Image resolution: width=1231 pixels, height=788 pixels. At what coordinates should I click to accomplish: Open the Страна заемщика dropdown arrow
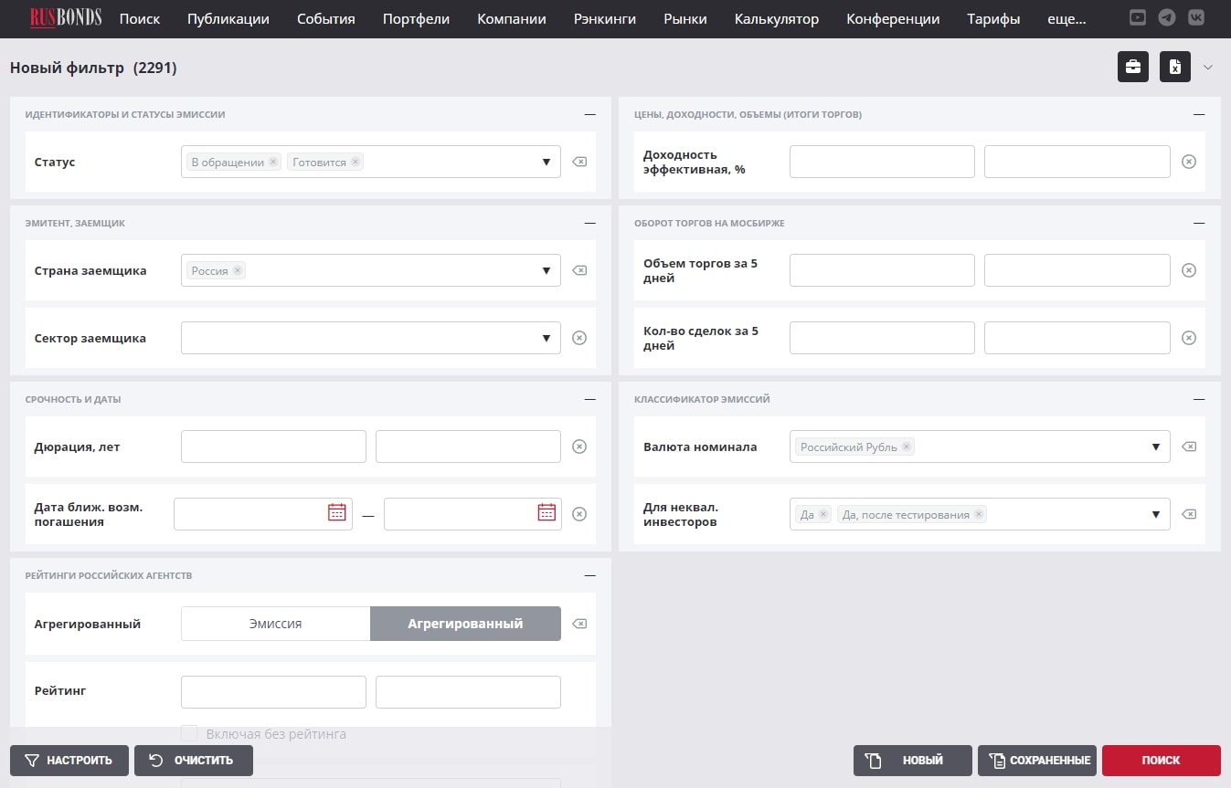tap(547, 270)
